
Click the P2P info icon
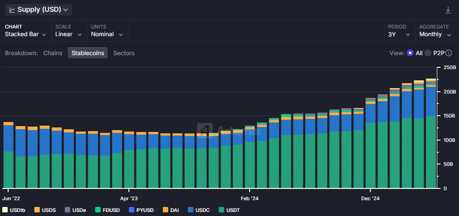(449, 53)
